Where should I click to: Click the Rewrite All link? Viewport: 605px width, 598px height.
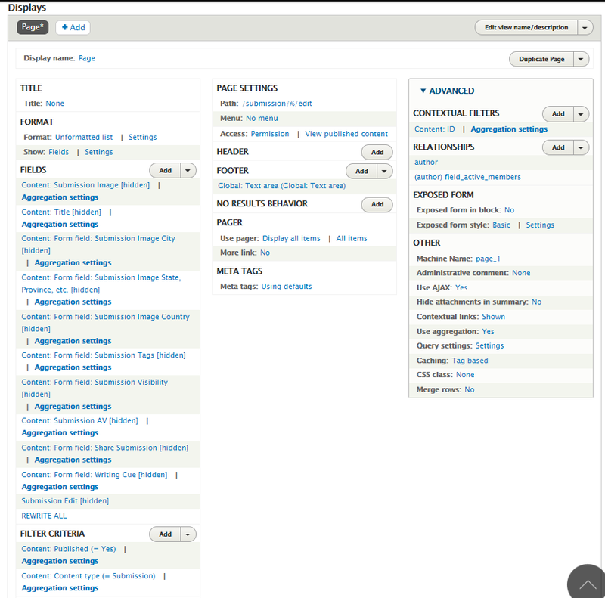44,516
